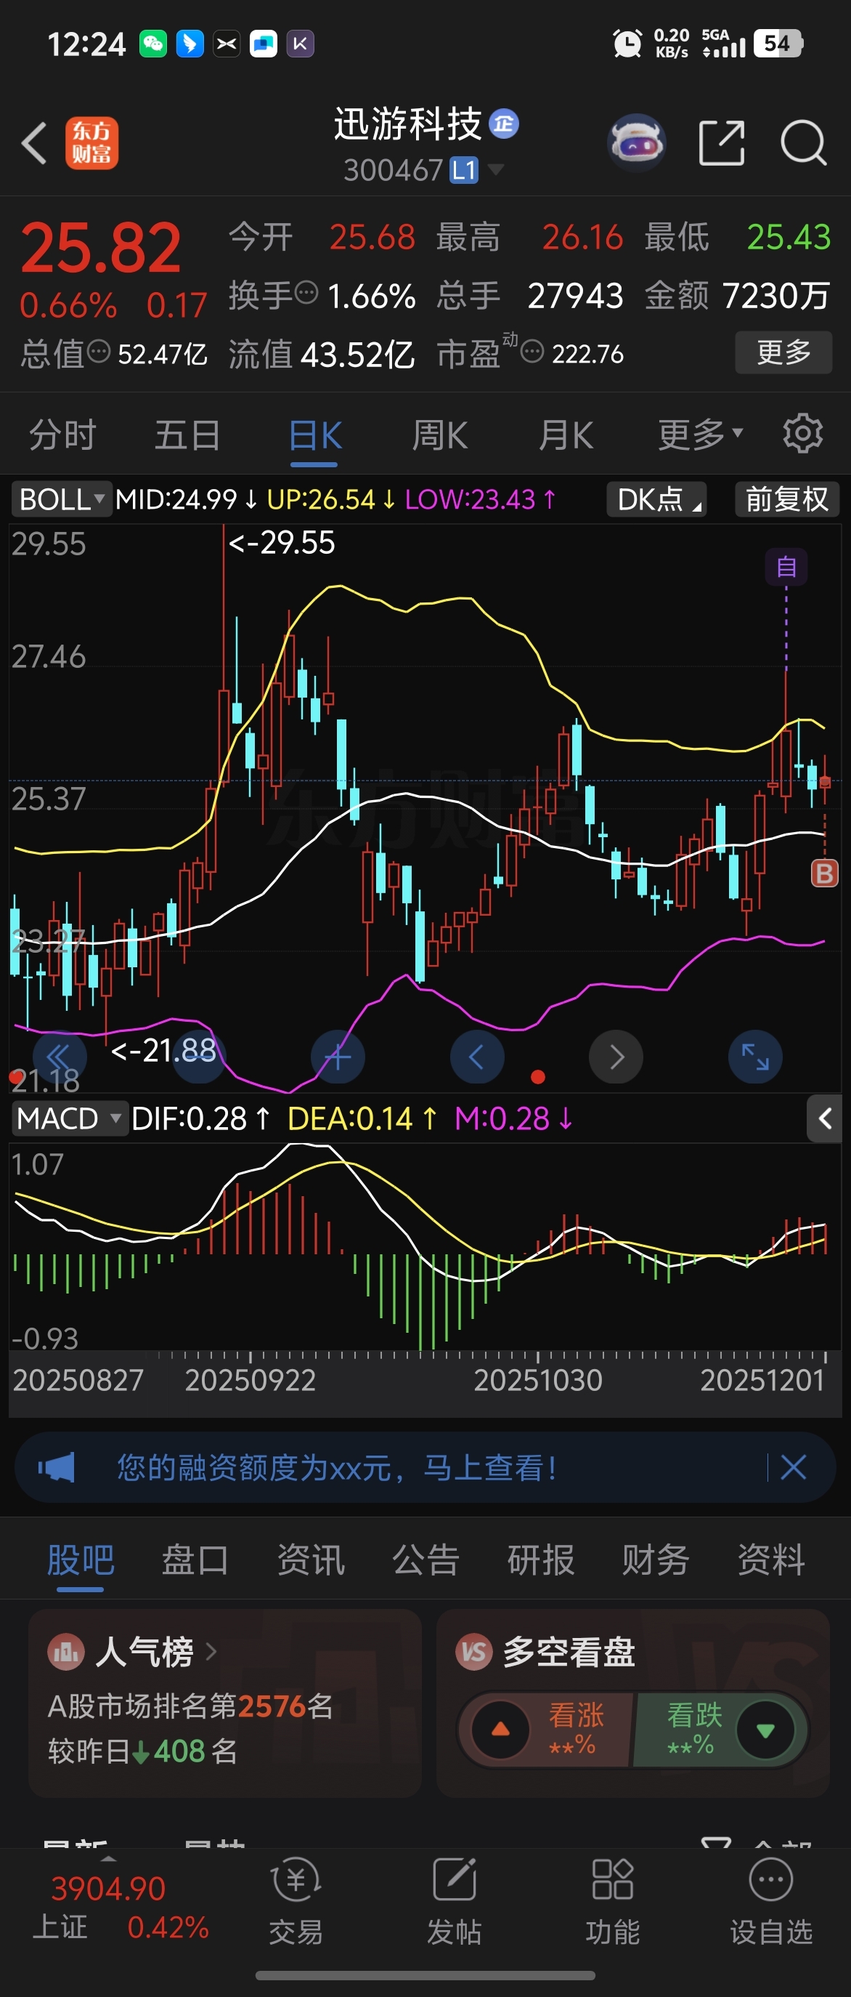Image resolution: width=851 pixels, height=1997 pixels.
Task: Open the 财务 tab
Action: click(656, 1560)
